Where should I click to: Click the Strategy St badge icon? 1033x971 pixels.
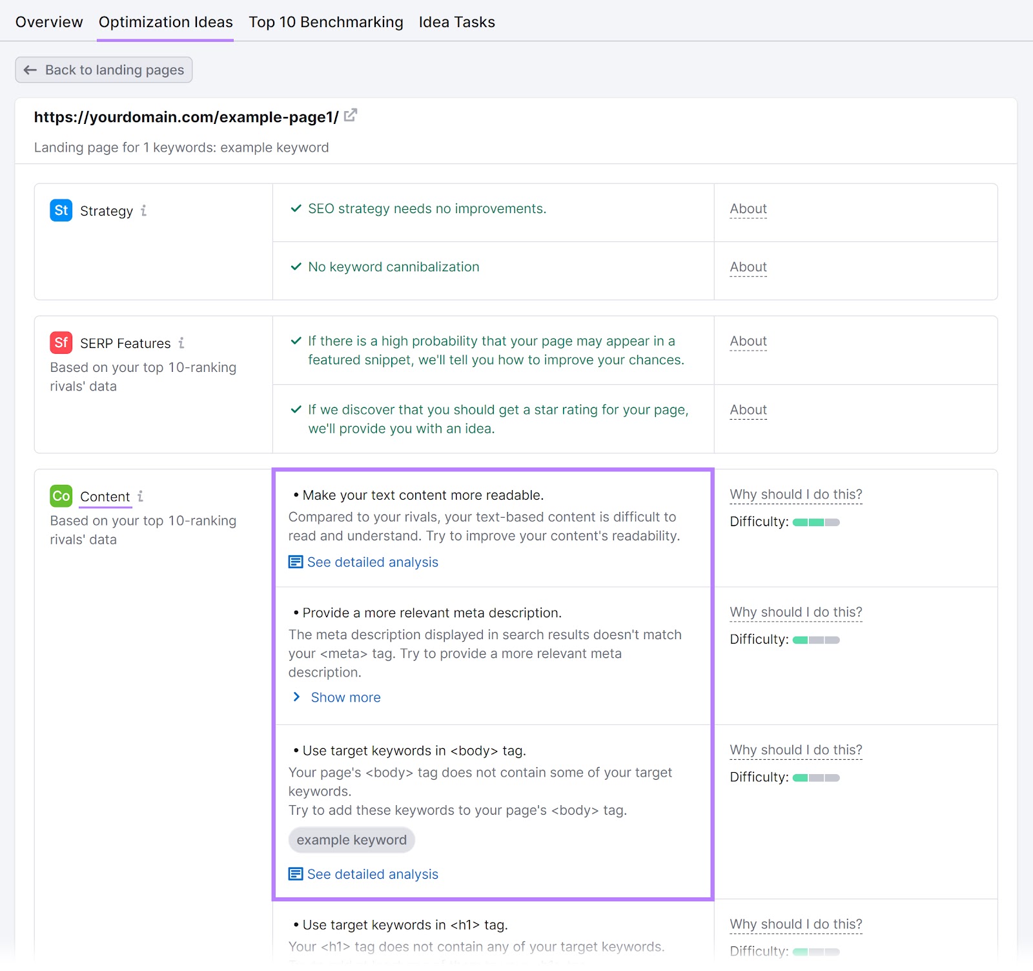(x=61, y=210)
